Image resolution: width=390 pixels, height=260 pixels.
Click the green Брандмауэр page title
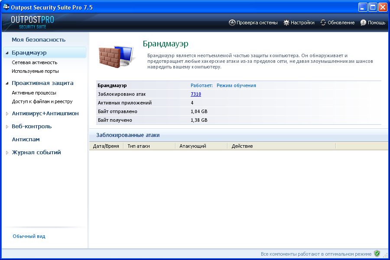166,44
